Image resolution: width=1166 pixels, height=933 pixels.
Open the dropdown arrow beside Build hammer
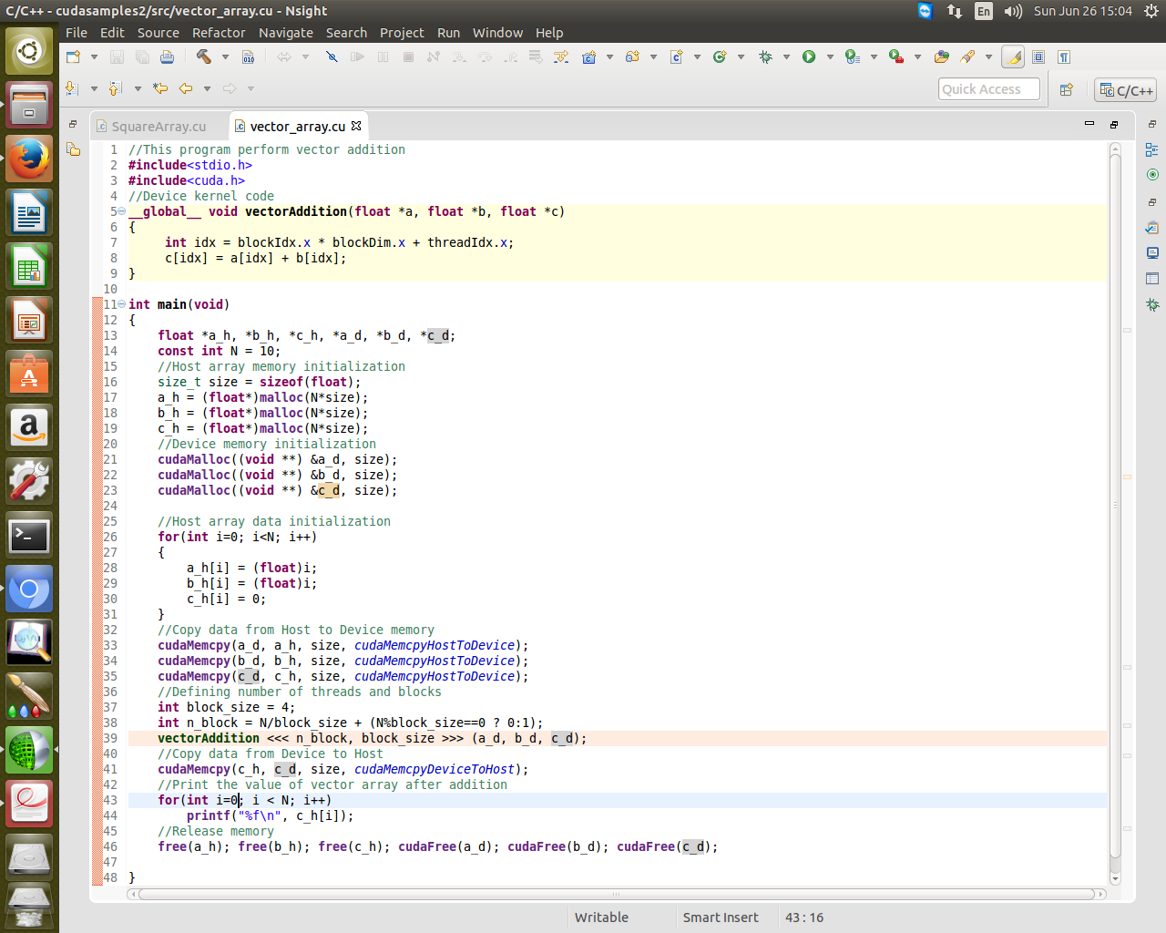[x=225, y=56]
